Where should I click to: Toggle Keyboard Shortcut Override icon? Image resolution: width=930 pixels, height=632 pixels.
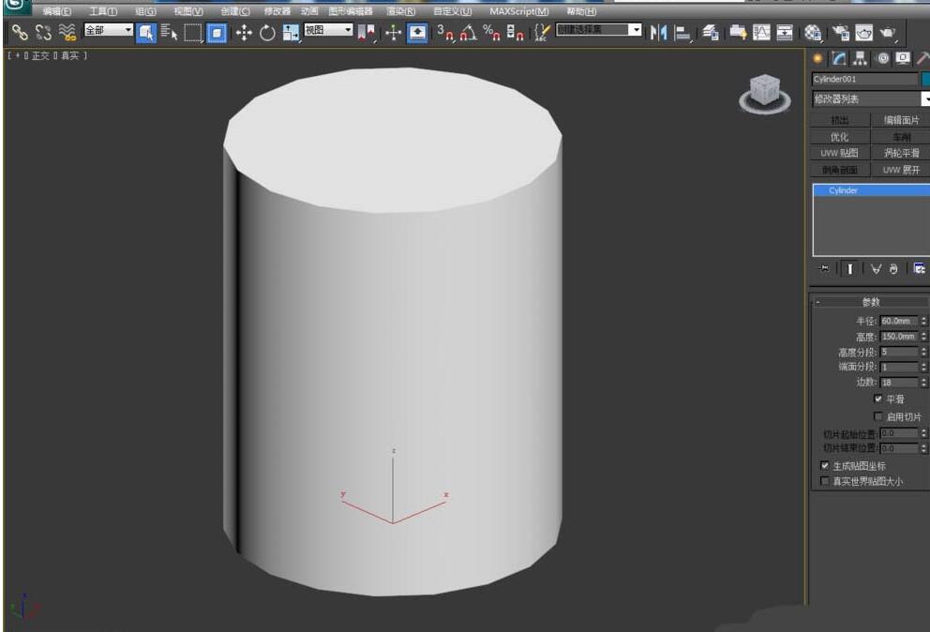417,33
